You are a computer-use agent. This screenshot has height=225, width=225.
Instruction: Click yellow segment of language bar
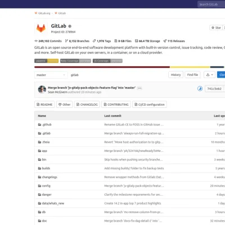pos(190,67)
